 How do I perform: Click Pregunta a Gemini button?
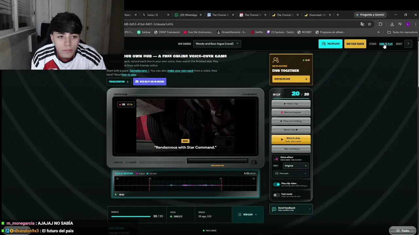370,15
